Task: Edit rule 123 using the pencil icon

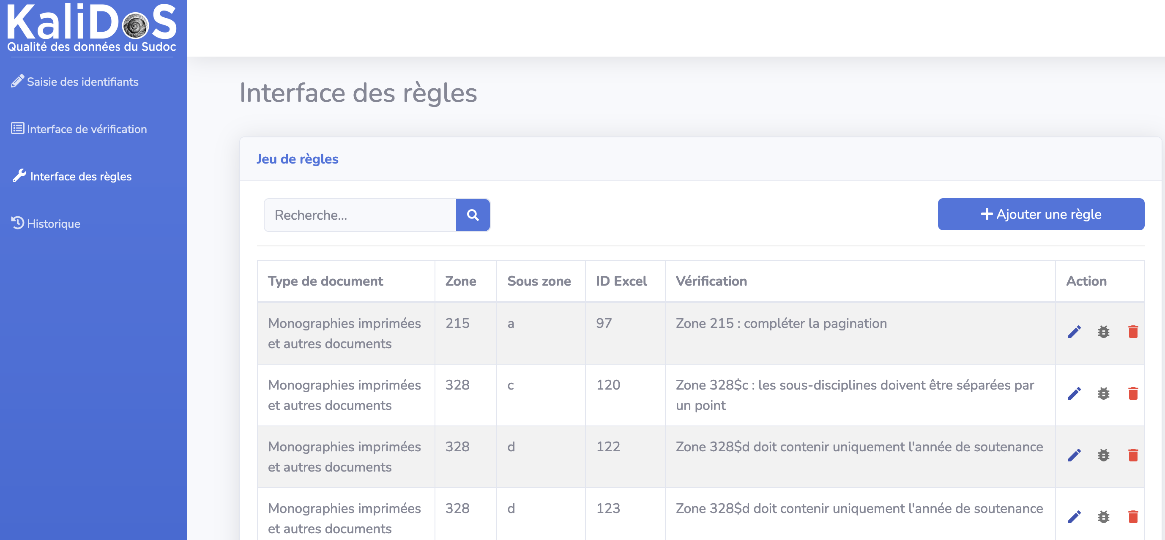Action: (x=1074, y=516)
